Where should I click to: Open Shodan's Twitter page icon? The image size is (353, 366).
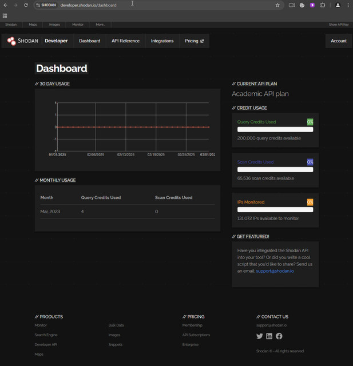coord(260,336)
